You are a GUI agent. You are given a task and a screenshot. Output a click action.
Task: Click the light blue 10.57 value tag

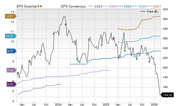[11, 36]
